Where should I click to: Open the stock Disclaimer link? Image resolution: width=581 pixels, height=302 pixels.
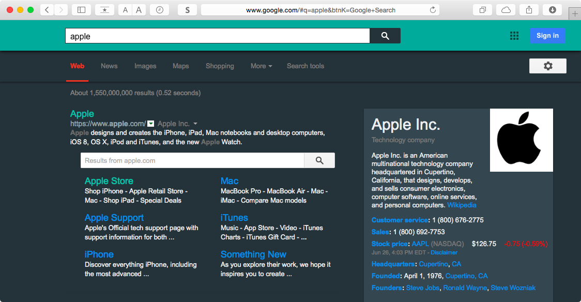tap(444, 252)
